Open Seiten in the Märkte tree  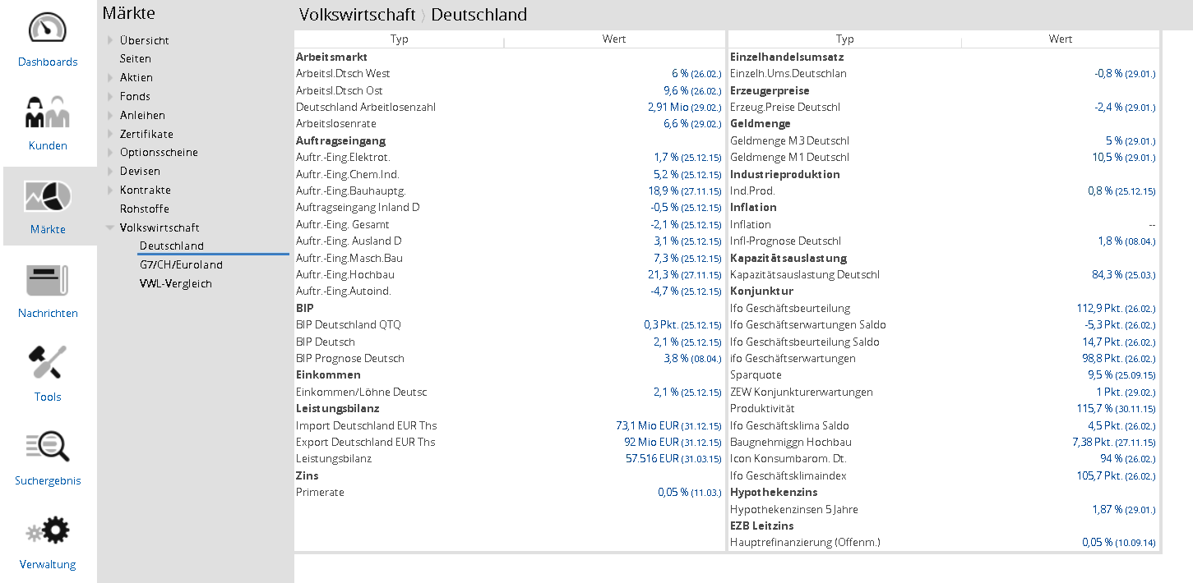click(136, 59)
